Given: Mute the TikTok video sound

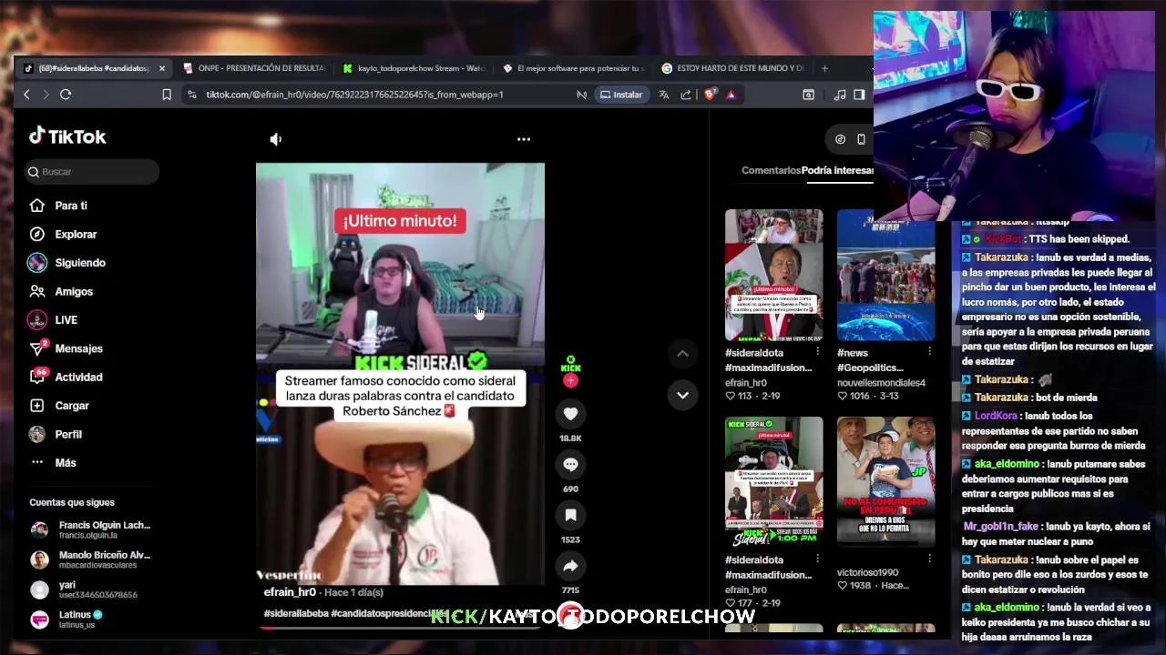Looking at the screenshot, I should pyautogui.click(x=276, y=139).
